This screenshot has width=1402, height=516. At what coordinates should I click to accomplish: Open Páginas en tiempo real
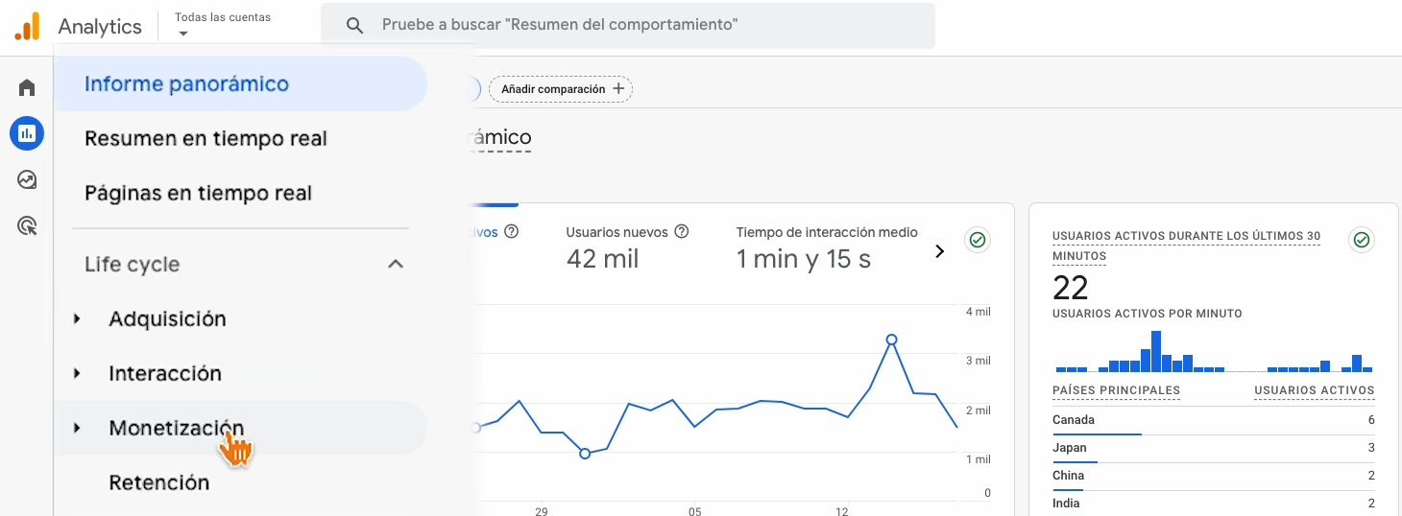[x=198, y=194]
